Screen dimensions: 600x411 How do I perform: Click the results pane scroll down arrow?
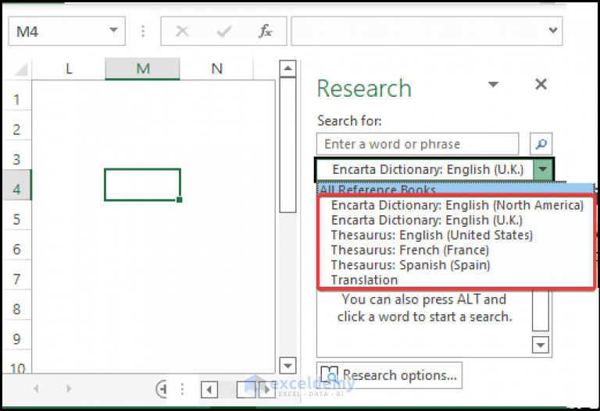click(x=541, y=345)
